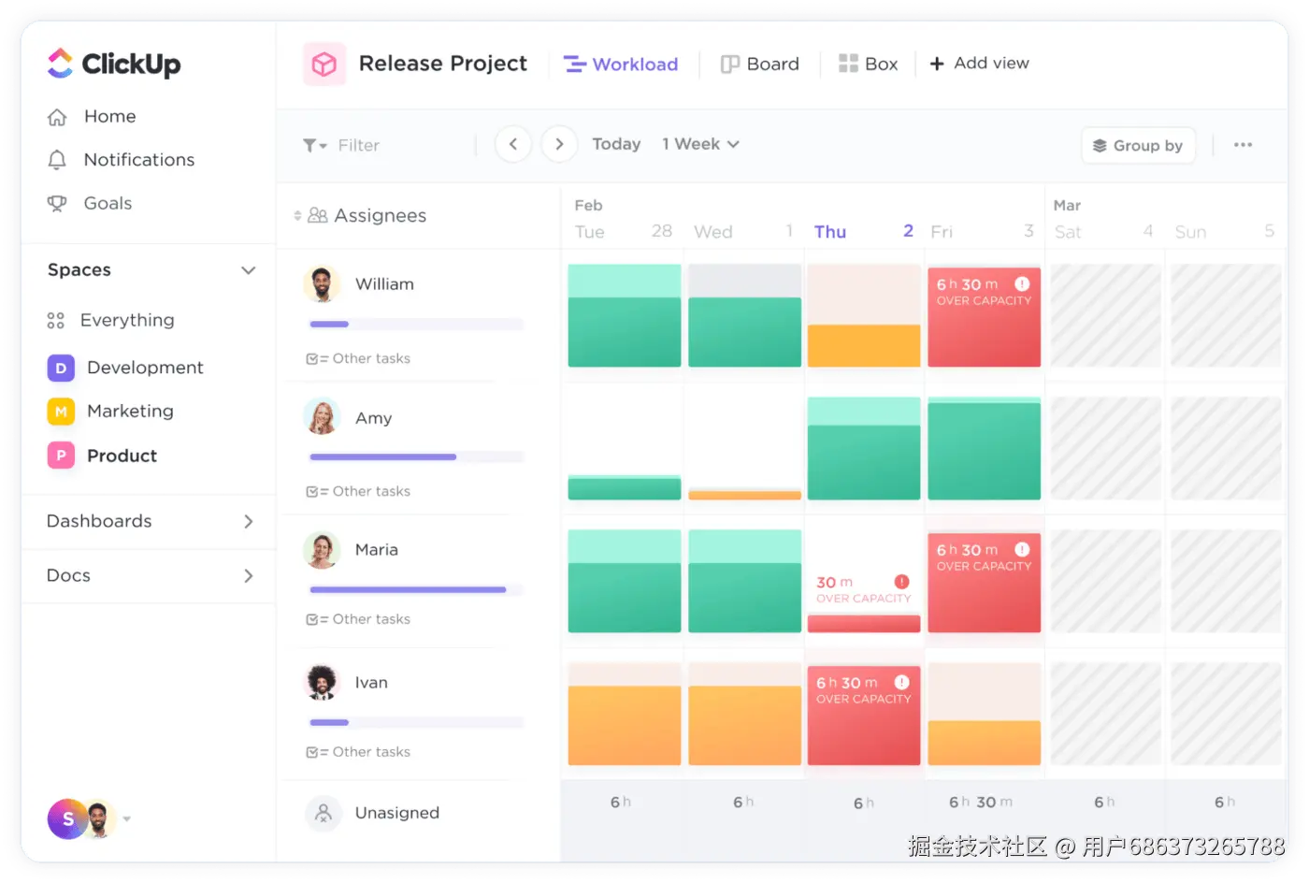Switch to the Board view tab
This screenshot has height=883, width=1309.
(x=759, y=64)
